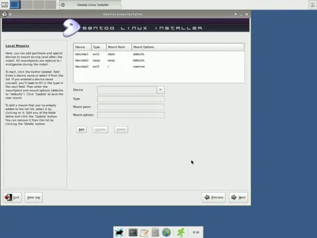Focus the Type input field

pyautogui.click(x=131, y=99)
